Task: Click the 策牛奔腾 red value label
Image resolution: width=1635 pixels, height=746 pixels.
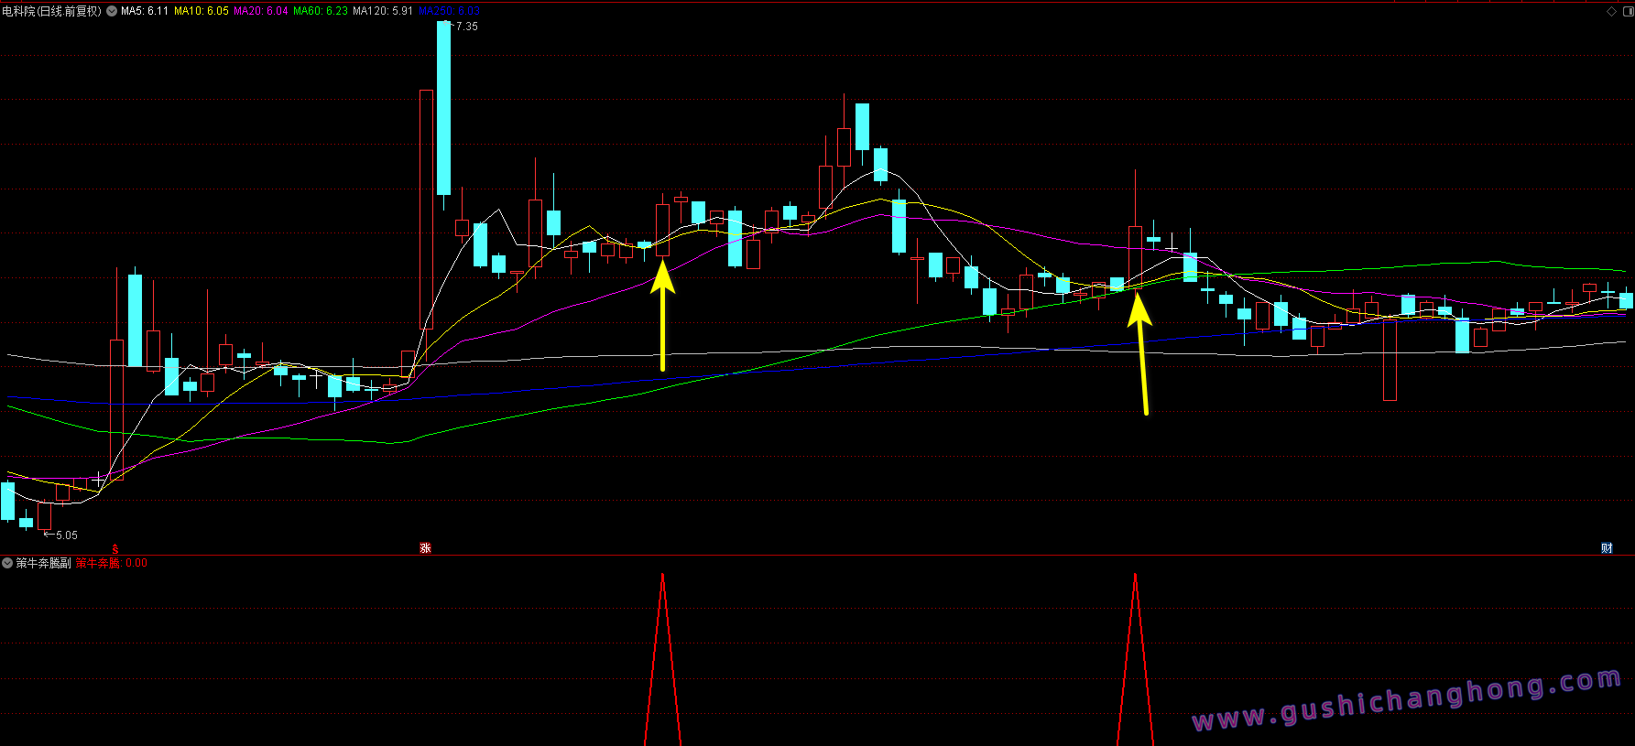Action: coord(111,563)
